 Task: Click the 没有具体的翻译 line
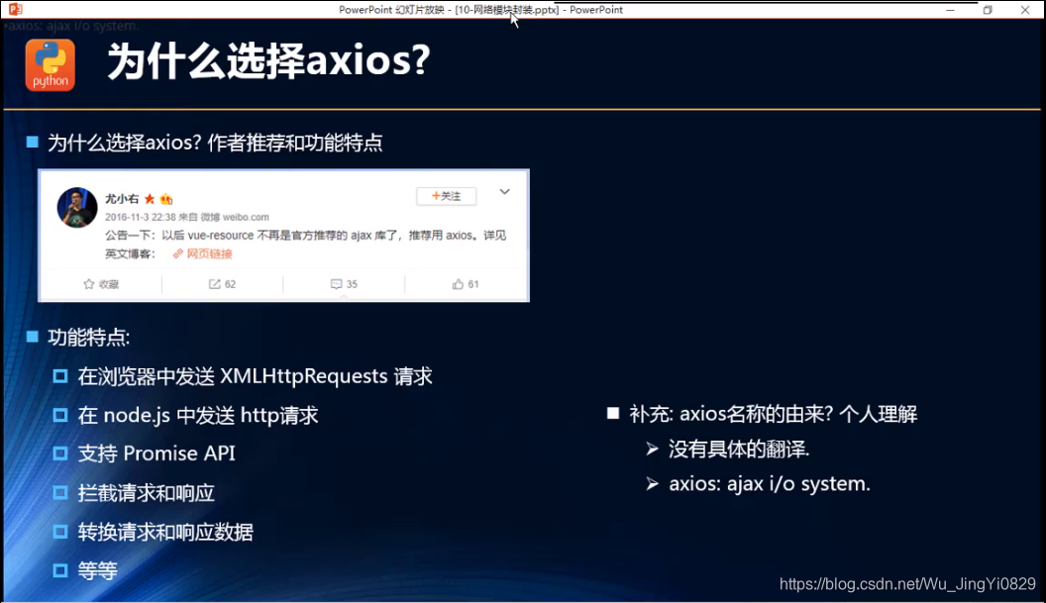click(x=739, y=450)
